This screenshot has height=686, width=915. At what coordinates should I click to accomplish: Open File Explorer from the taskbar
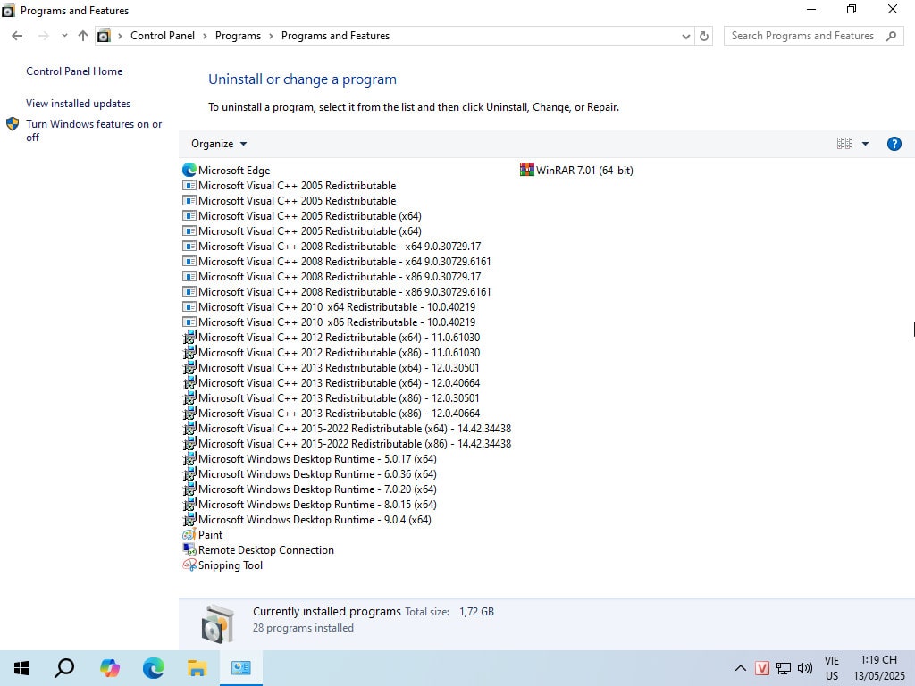(197, 668)
